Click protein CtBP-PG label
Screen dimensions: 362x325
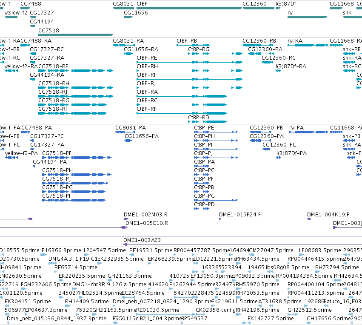pyautogui.click(x=204, y=196)
